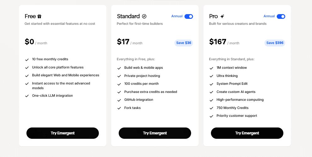Click the checkmark beside Fork tasks
Image resolution: width=312 pixels, height=157 pixels.
coord(119,108)
